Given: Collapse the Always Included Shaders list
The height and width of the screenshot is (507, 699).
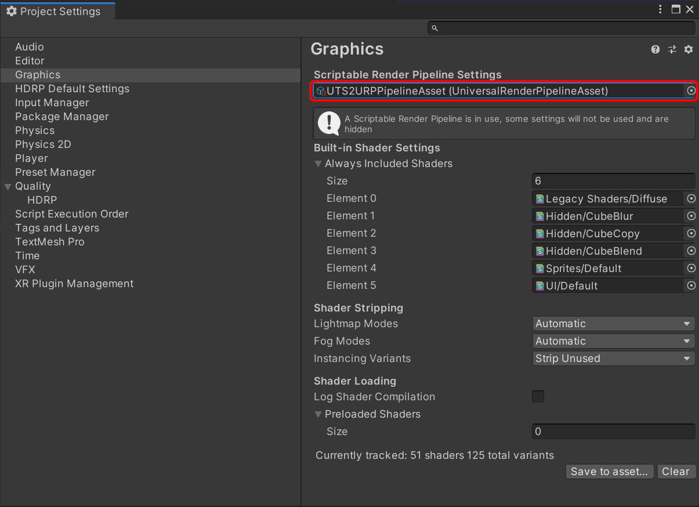Looking at the screenshot, I should 318,164.
